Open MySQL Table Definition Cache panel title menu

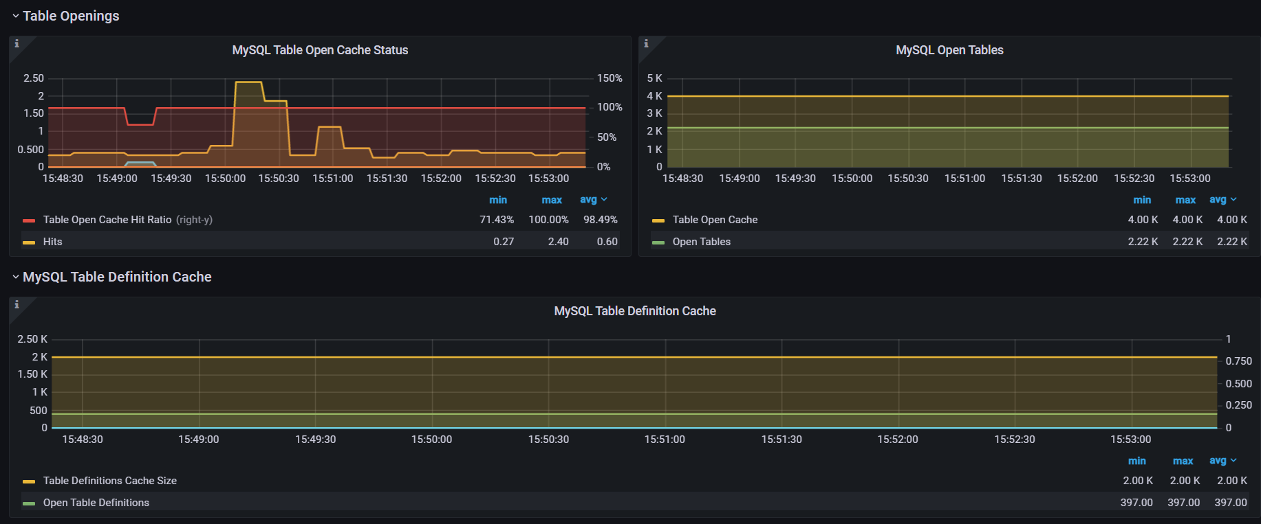pyautogui.click(x=635, y=311)
